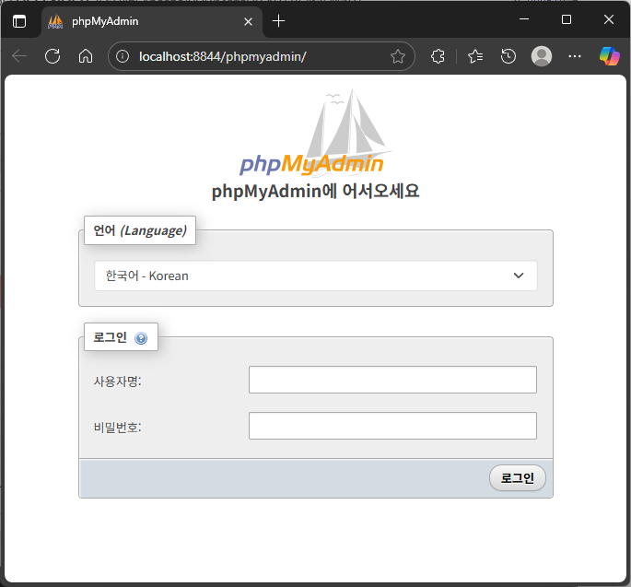Focus the 비밀번호 password field
Viewport: 631px width, 587px height.
[392, 426]
